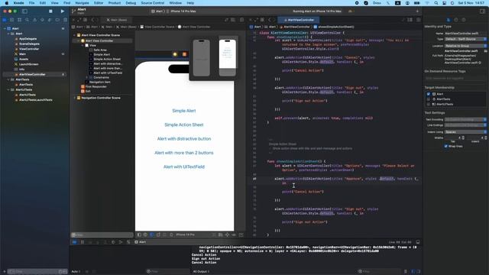
Task: Collapse the Alert View Controller Scene
Action: coord(75,35)
